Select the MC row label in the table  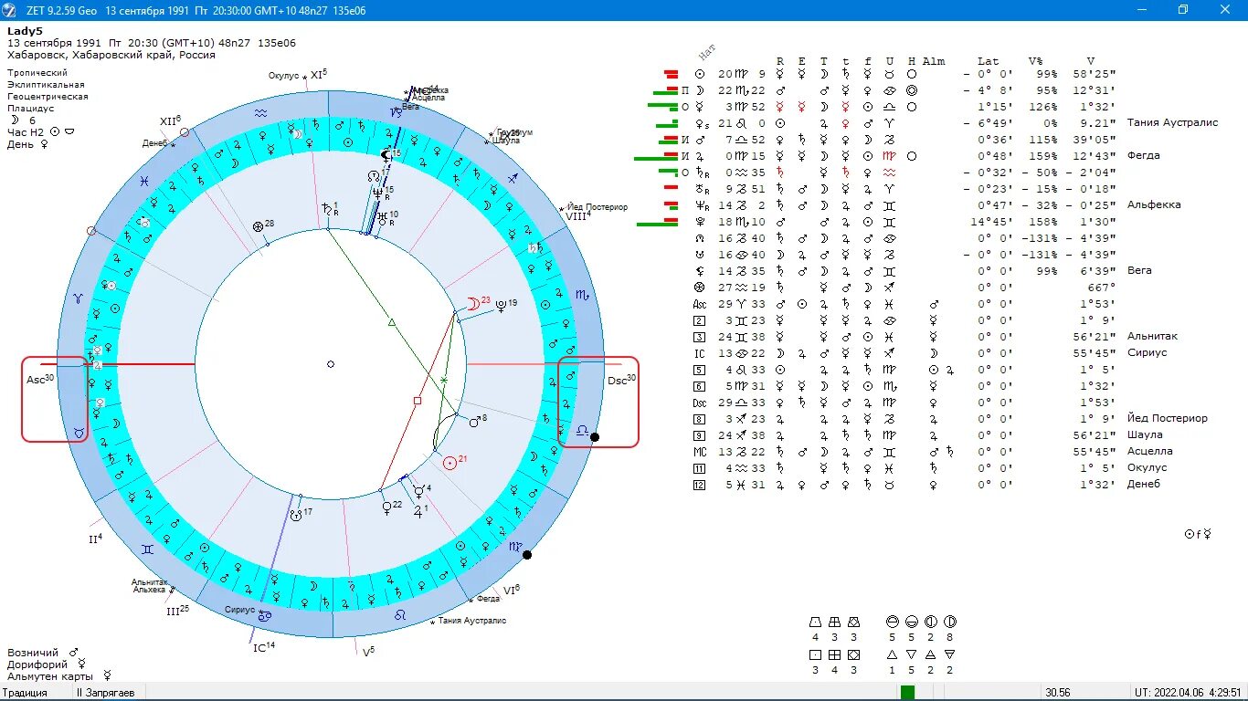click(x=700, y=452)
